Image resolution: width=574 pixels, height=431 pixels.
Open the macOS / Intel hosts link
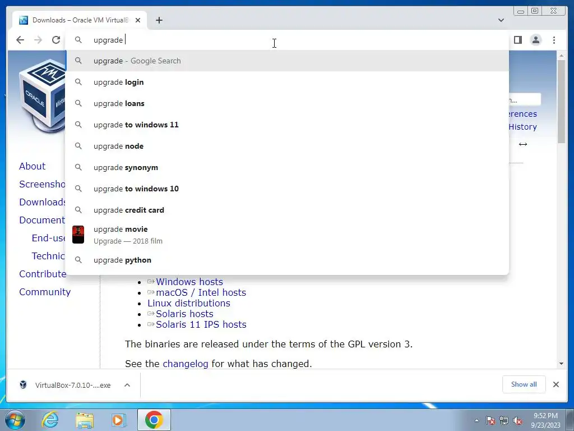pos(201,292)
